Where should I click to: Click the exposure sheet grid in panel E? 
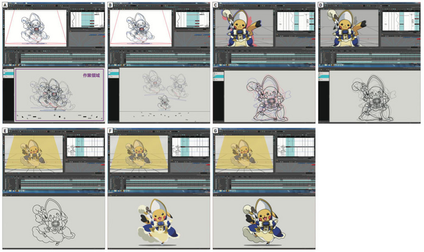[x=85, y=147]
